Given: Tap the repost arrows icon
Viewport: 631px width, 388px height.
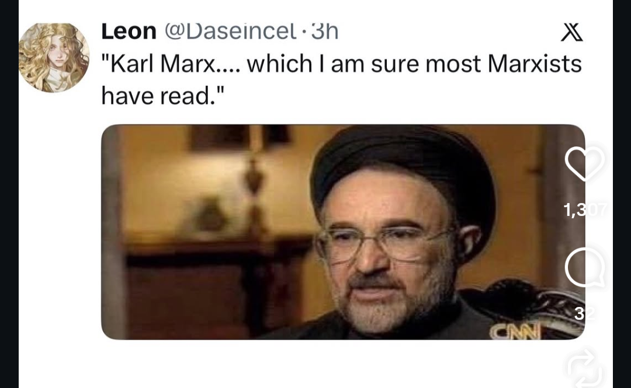Looking at the screenshot, I should coord(585,368).
